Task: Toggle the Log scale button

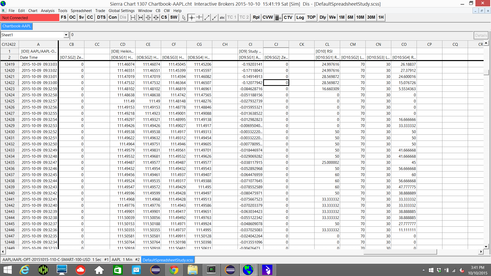Action: tap(300, 17)
